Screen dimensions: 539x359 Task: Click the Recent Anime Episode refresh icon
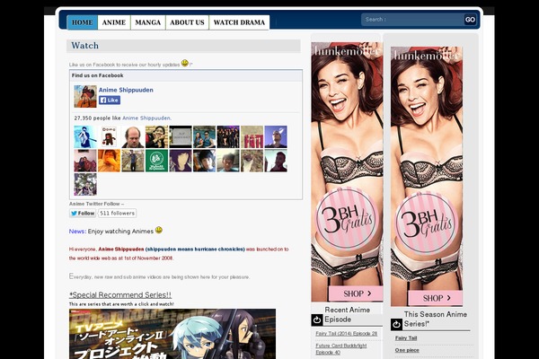(x=317, y=320)
